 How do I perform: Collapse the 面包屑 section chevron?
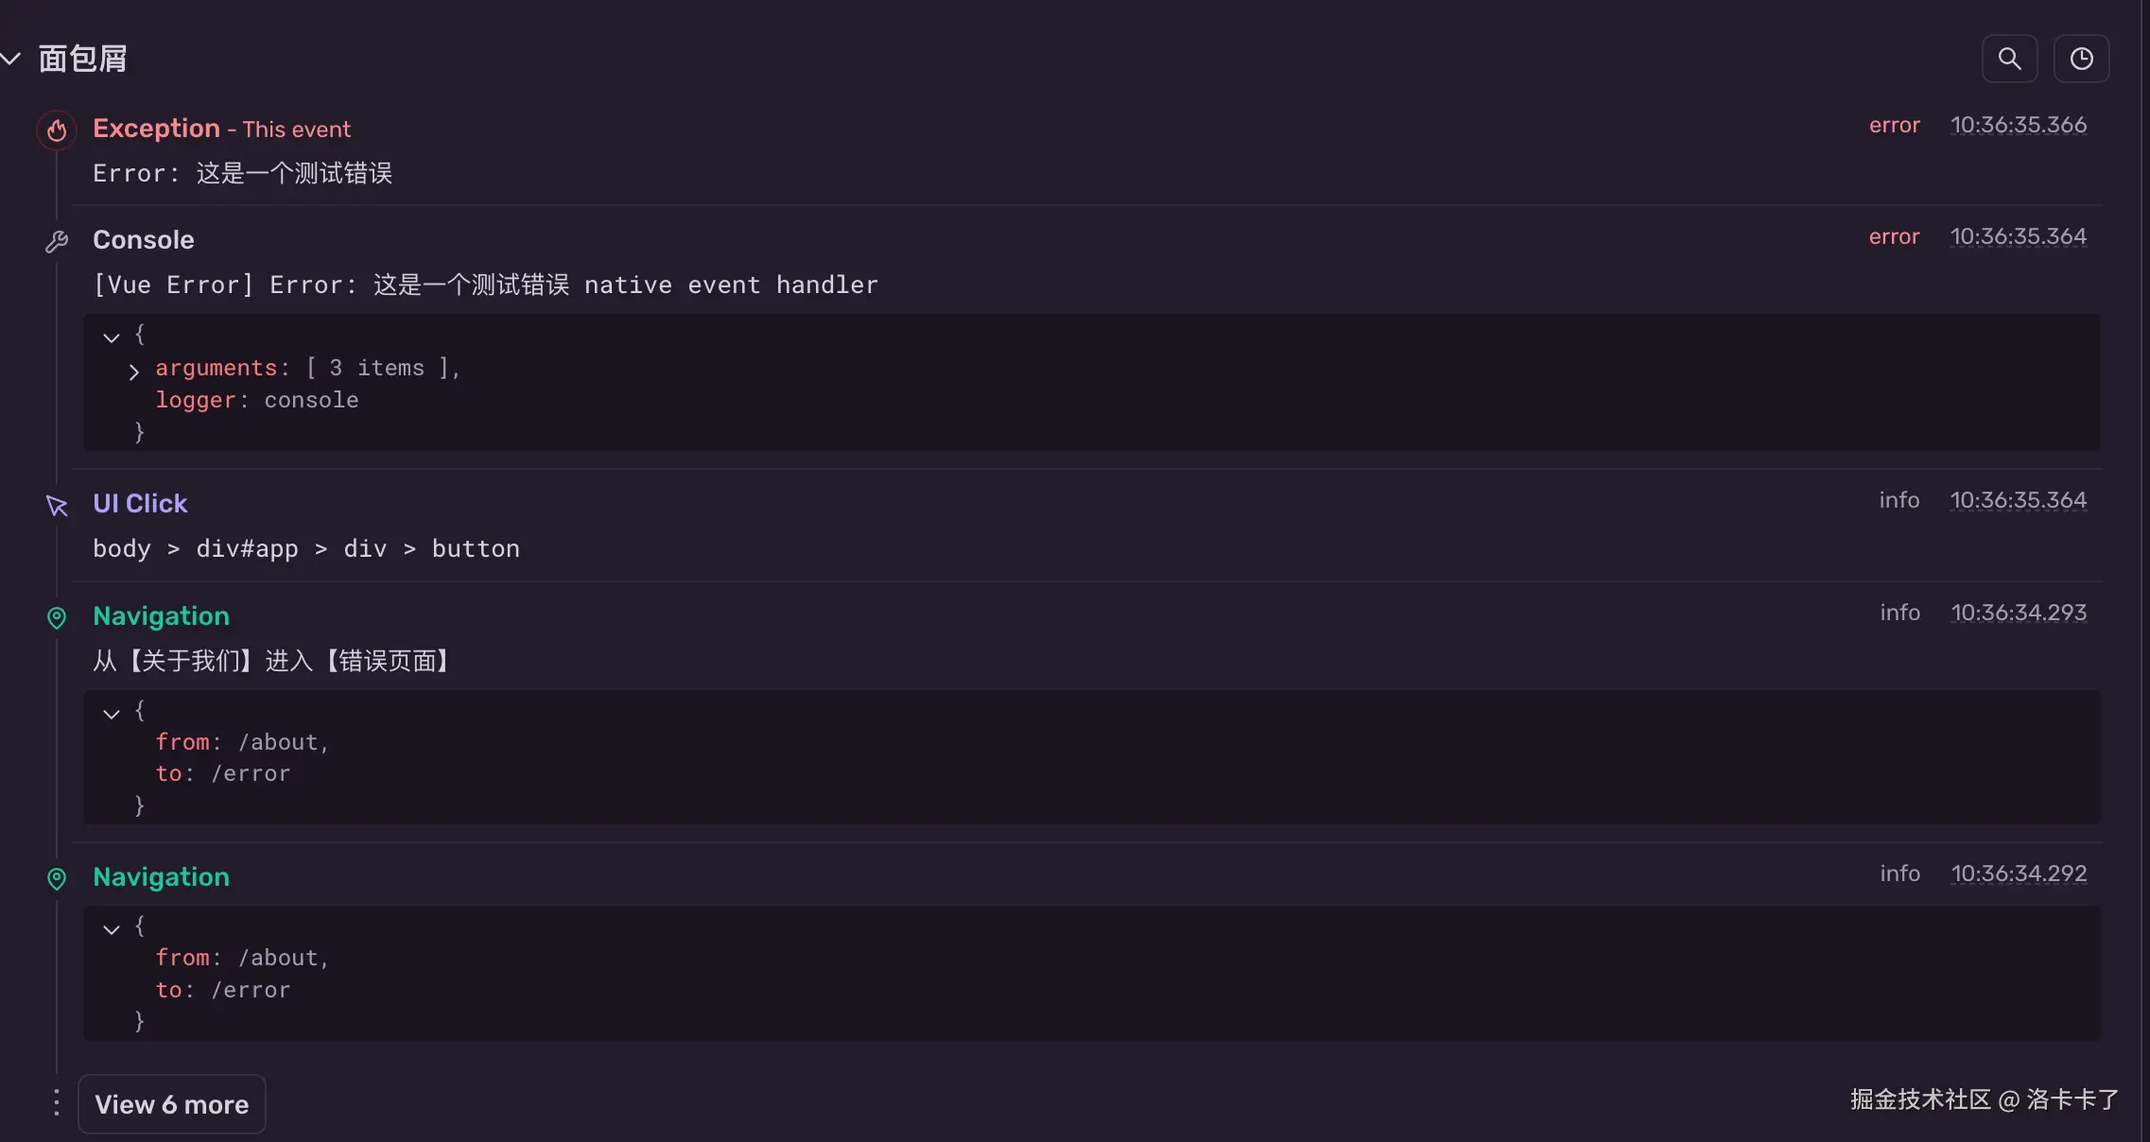(x=11, y=59)
